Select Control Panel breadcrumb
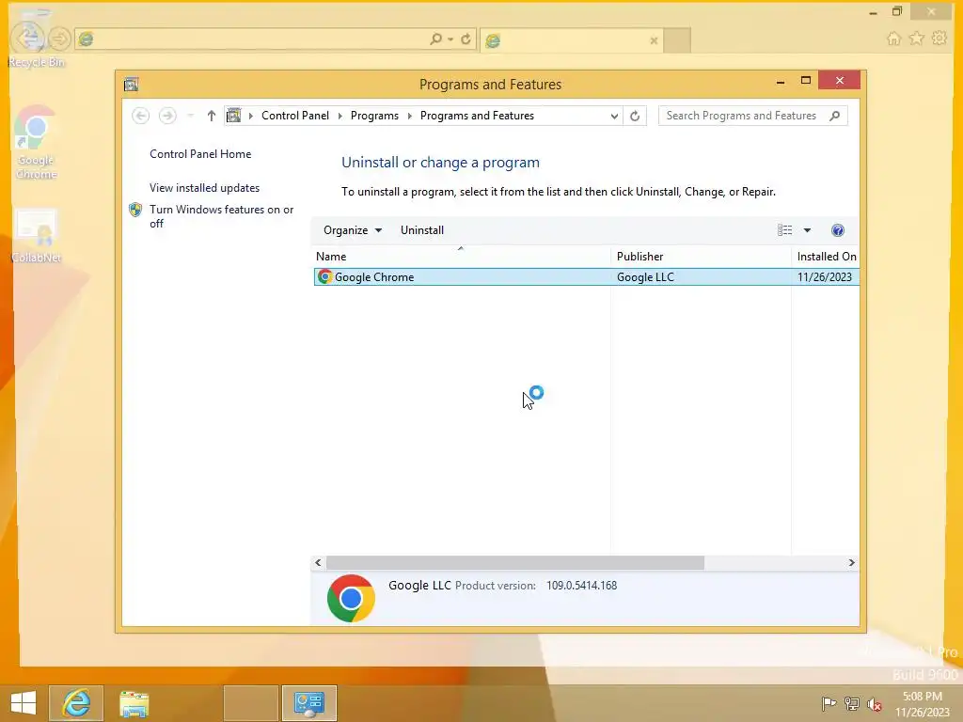 tap(294, 116)
